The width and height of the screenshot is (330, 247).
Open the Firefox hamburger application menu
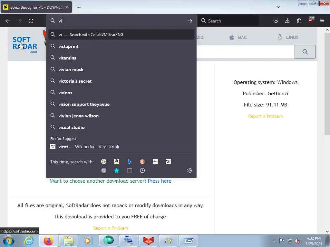pos(322,21)
